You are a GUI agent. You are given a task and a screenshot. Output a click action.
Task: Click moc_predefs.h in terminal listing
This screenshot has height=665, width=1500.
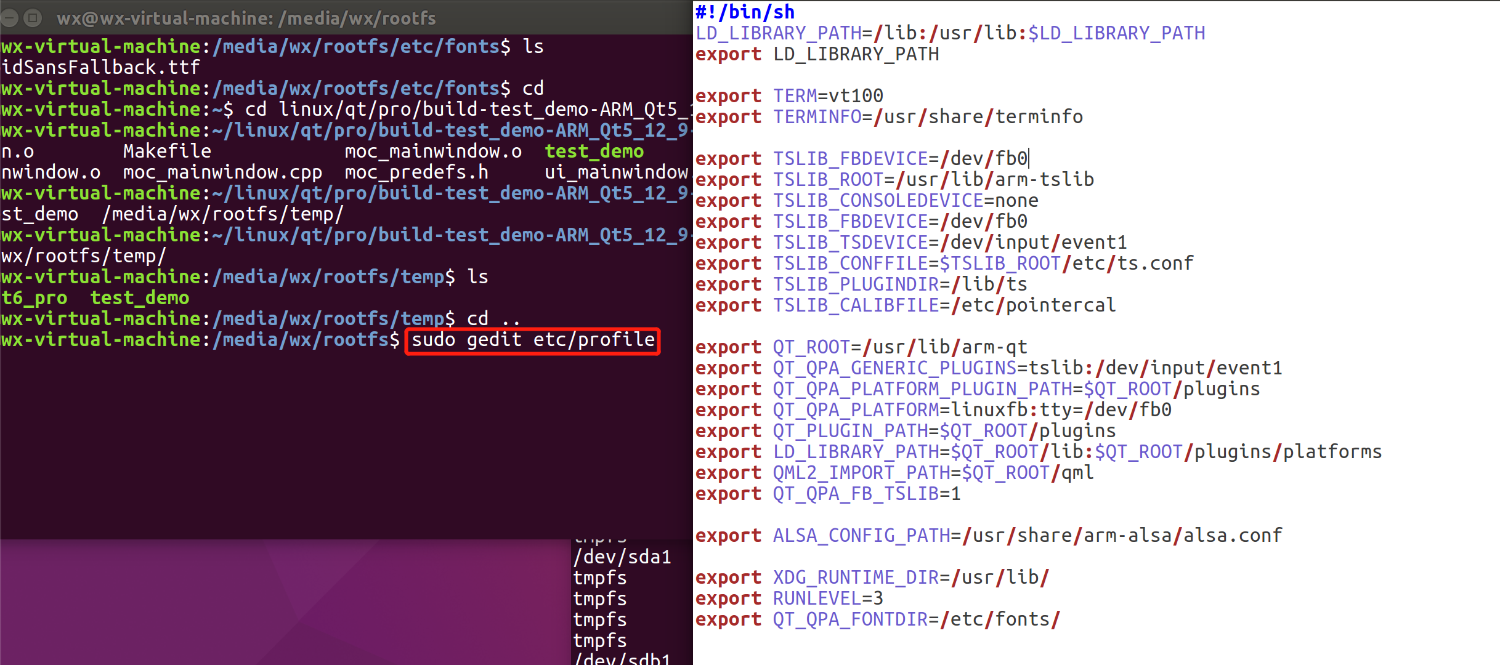coord(416,172)
